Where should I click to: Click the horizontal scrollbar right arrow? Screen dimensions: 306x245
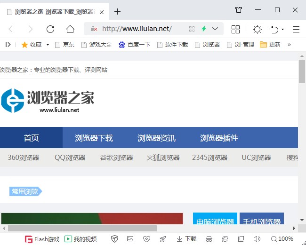point(294,228)
